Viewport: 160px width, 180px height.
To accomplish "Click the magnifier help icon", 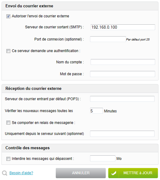I will click(x=5, y=173).
